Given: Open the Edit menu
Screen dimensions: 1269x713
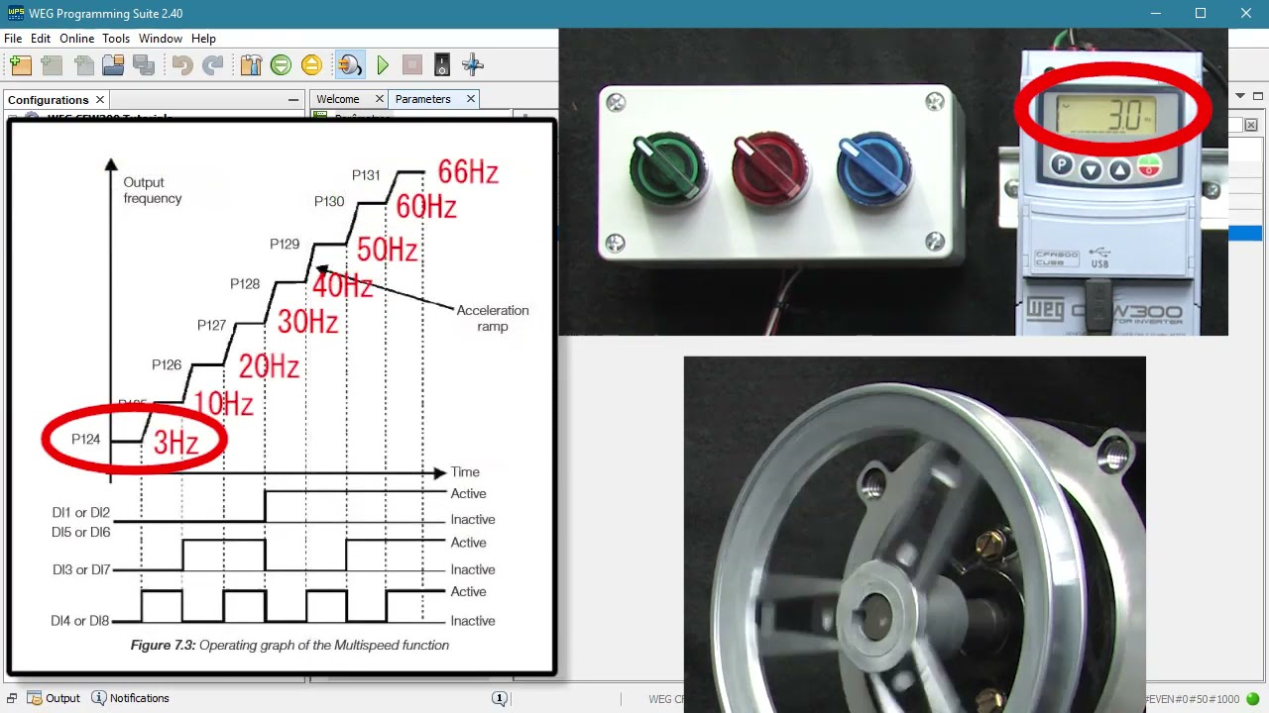Looking at the screenshot, I should click(41, 39).
